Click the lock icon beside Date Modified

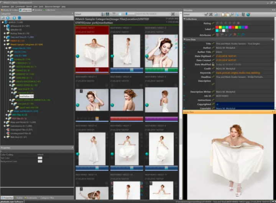click(214, 64)
